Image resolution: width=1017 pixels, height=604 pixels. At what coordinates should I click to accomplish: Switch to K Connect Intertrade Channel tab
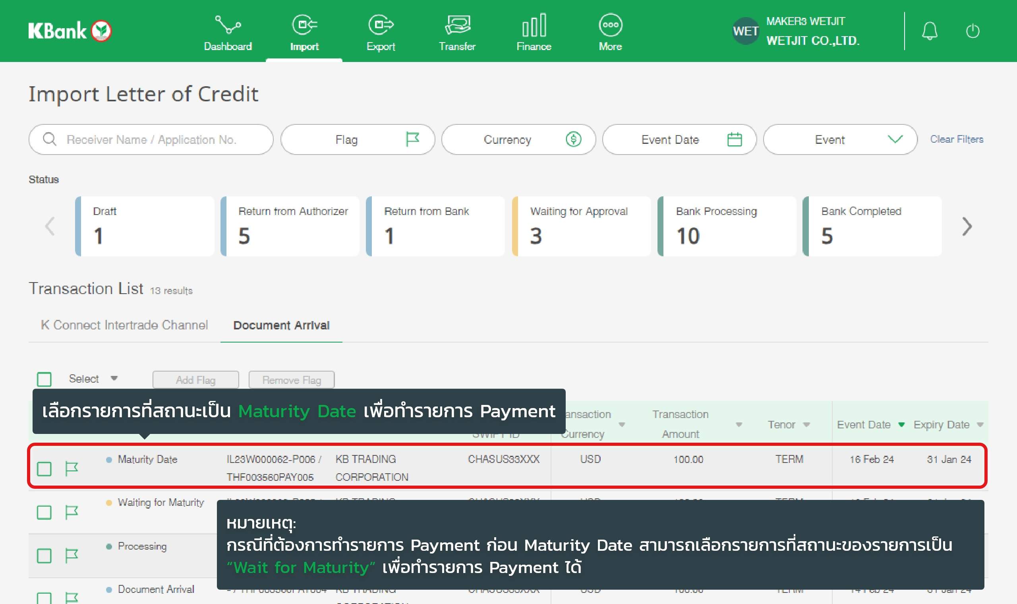pyautogui.click(x=124, y=325)
